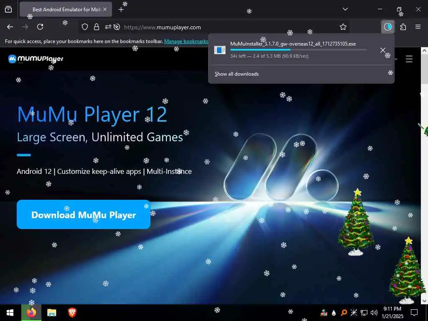
Task: Show all downloads
Action: (x=237, y=74)
